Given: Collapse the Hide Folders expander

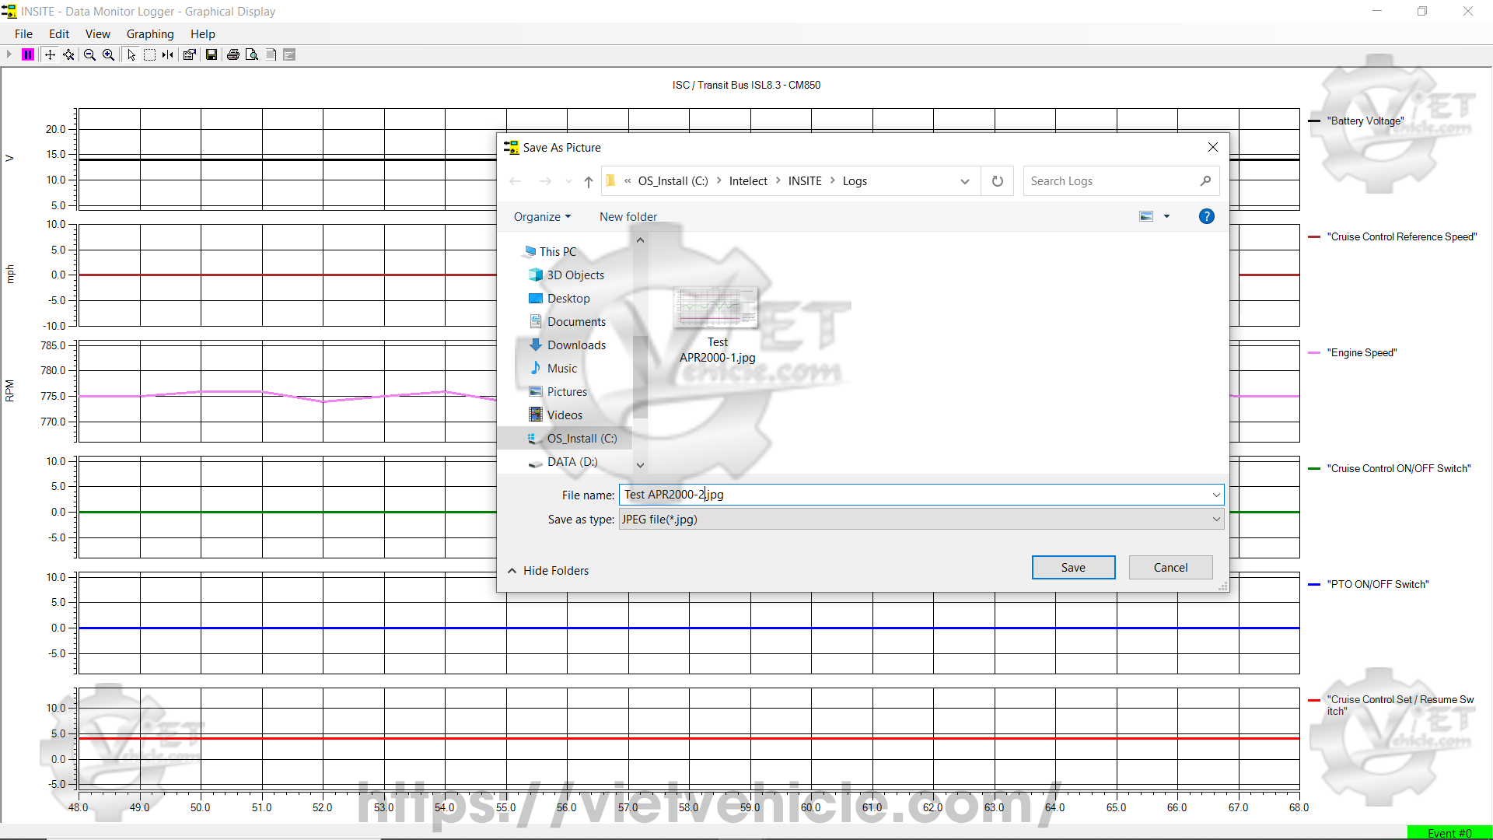Looking at the screenshot, I should coord(548,570).
